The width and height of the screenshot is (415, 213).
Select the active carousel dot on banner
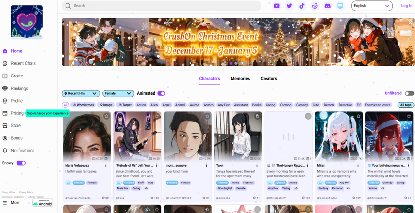point(231,63)
